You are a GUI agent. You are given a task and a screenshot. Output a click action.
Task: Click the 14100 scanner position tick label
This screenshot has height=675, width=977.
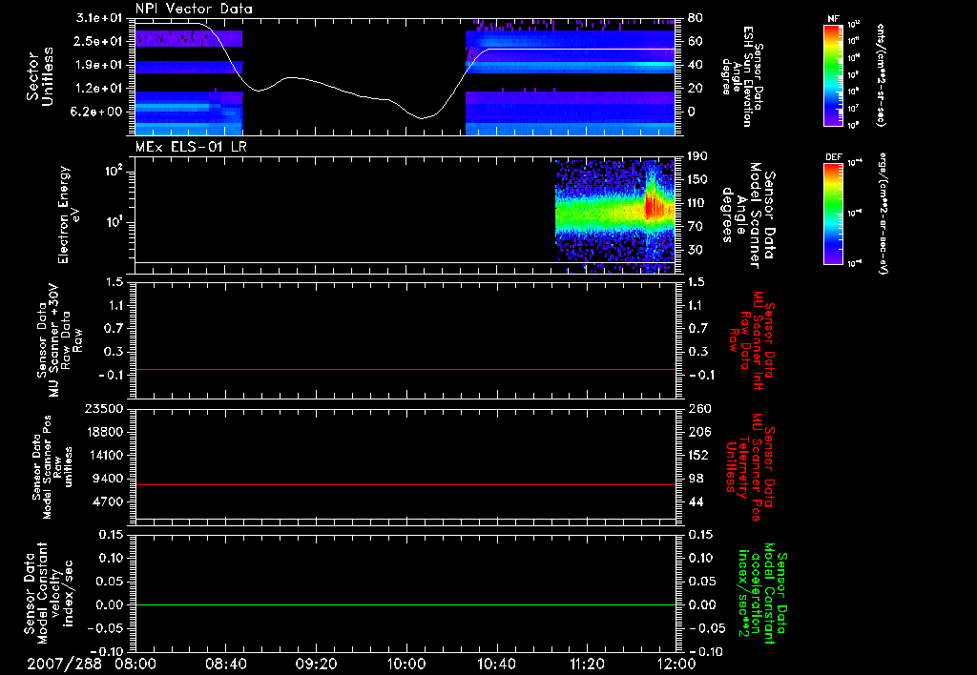103,455
